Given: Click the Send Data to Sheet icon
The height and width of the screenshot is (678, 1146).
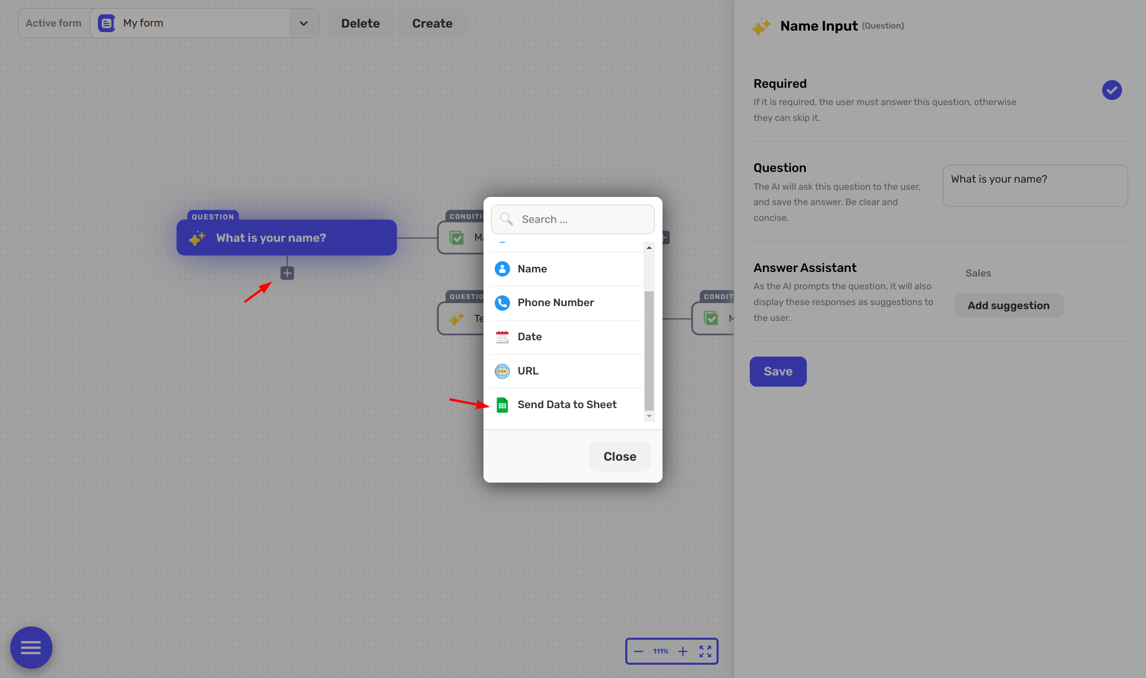Looking at the screenshot, I should pos(502,405).
